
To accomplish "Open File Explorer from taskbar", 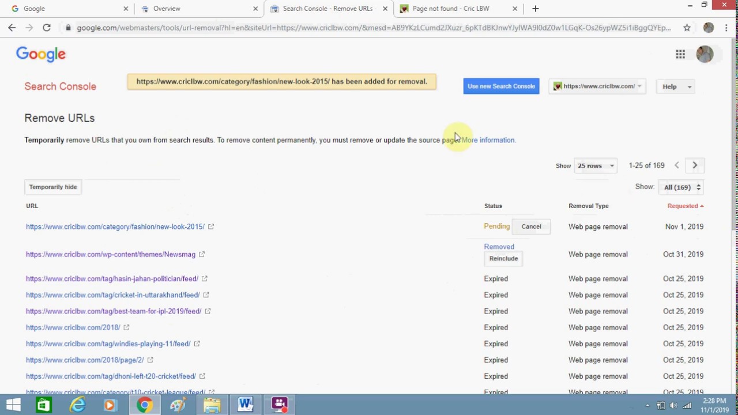I will point(212,405).
